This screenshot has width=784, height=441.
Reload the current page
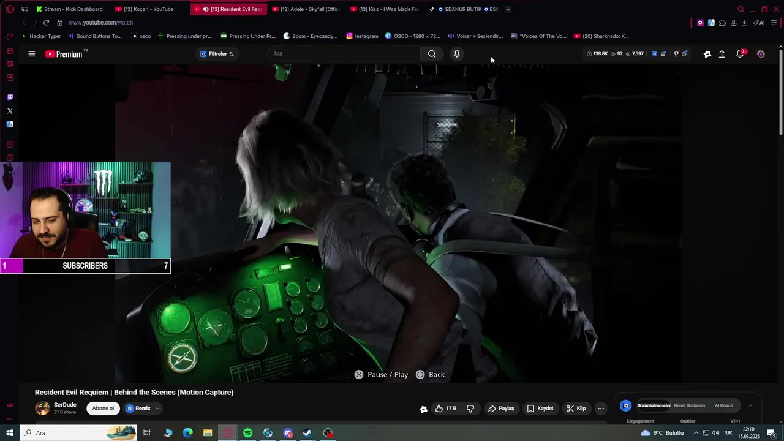46,23
